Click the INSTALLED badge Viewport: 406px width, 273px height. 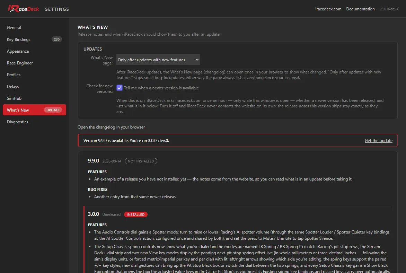tap(136, 214)
